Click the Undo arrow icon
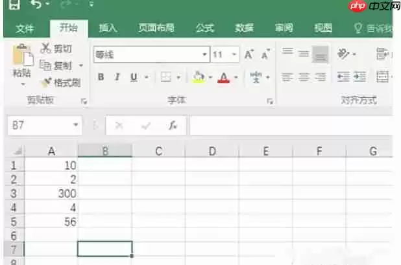This screenshot has width=401, height=265. point(36,4)
